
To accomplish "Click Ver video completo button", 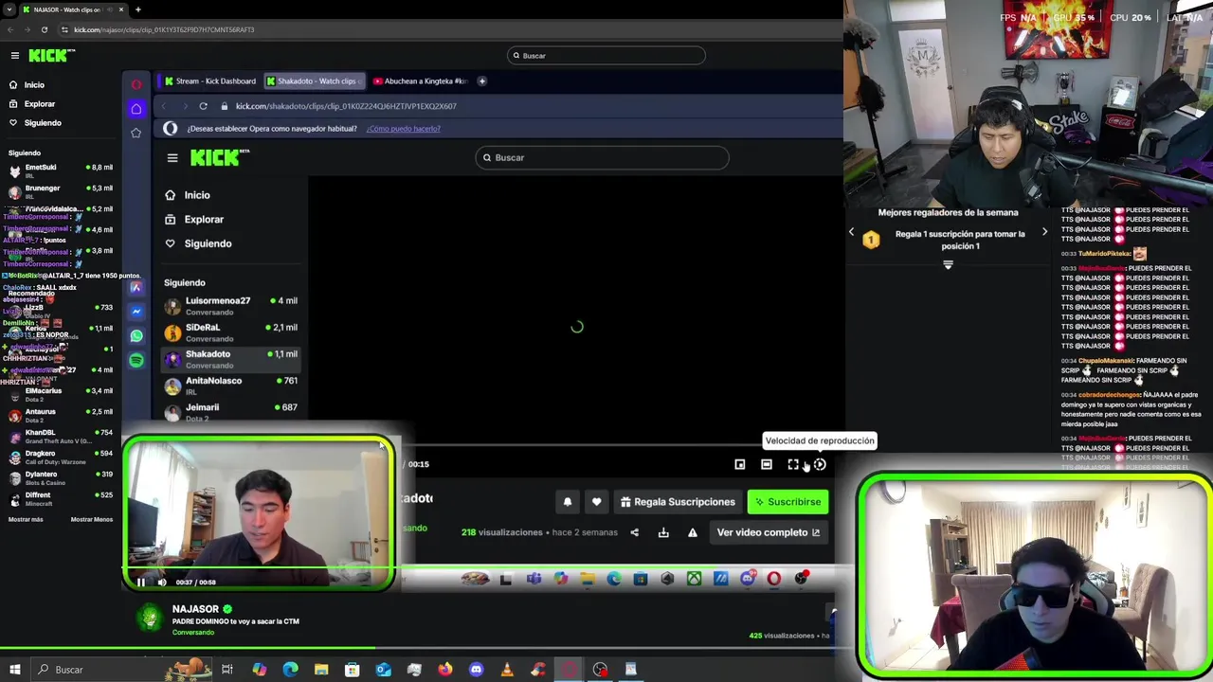I will coord(769,532).
